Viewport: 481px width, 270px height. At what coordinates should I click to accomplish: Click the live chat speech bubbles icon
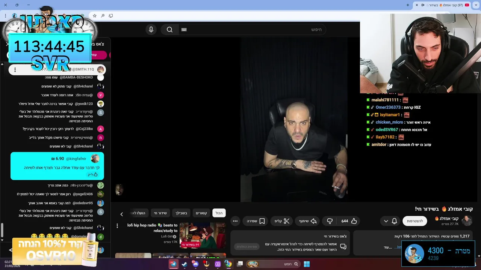pyautogui.click(x=343, y=246)
